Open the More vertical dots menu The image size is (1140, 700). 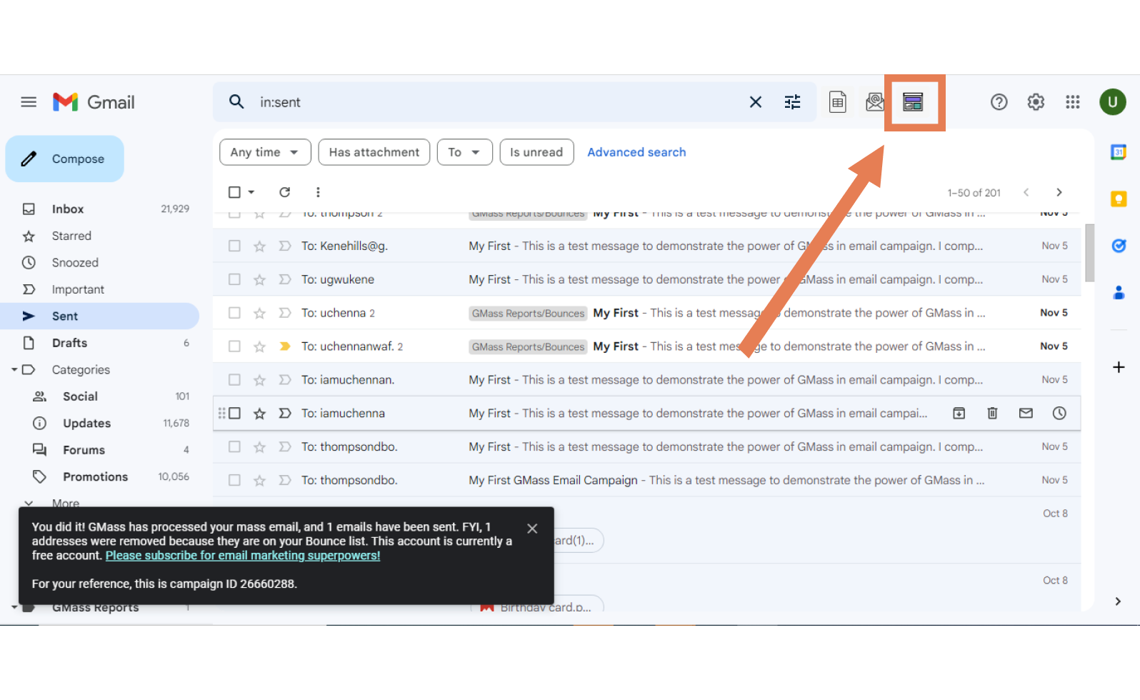318,192
